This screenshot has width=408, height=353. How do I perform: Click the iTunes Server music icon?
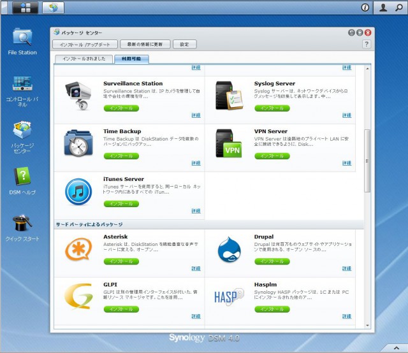[x=78, y=192]
